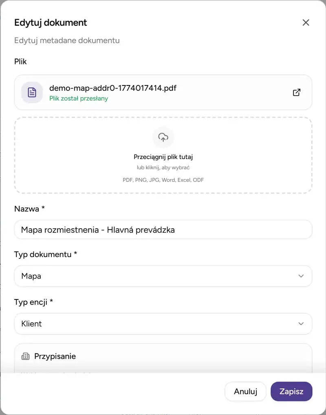Click inside the Nazwa text field
Viewport: 326px width, 415px height.
163,229
